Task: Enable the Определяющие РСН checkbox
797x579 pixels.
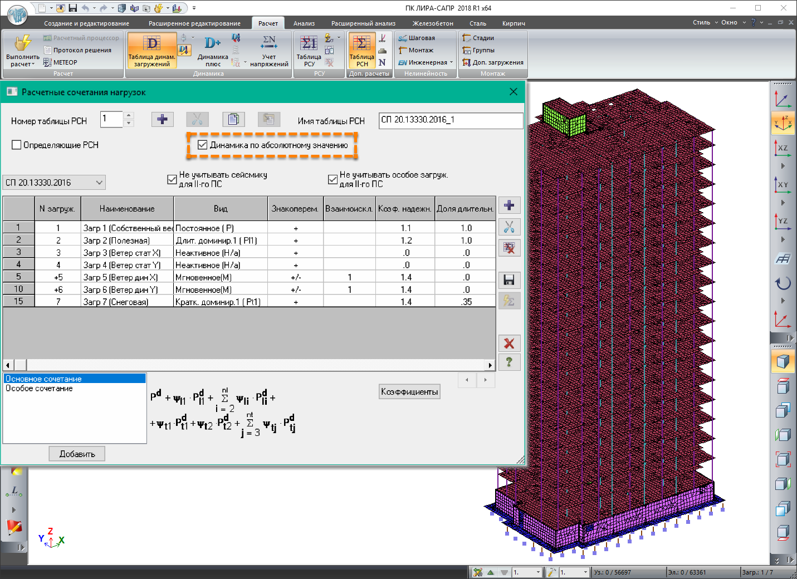Action: (17, 145)
